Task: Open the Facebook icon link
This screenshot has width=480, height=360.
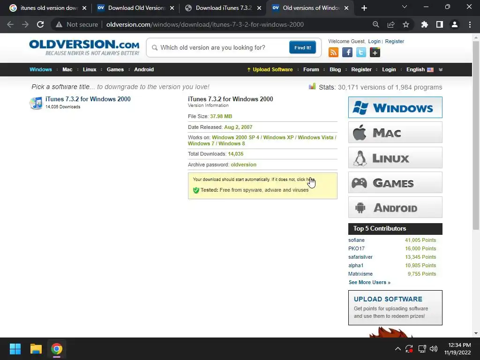Action: point(347,52)
